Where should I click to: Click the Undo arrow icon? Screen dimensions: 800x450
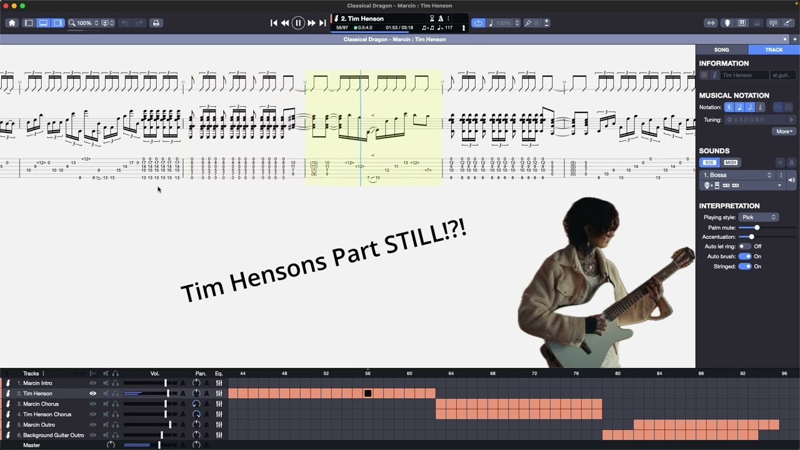(x=125, y=23)
